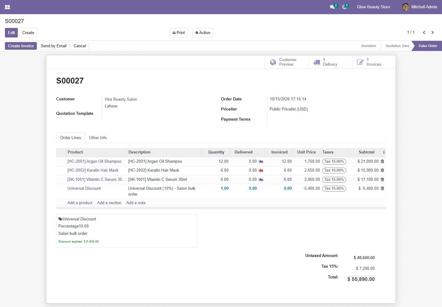Click red forecast icon for Keratin Hair Mask
This screenshot has height=307, width=442.
click(261, 170)
